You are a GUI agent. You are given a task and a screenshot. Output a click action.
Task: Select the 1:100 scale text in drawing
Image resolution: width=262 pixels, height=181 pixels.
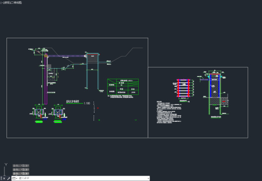87,103
